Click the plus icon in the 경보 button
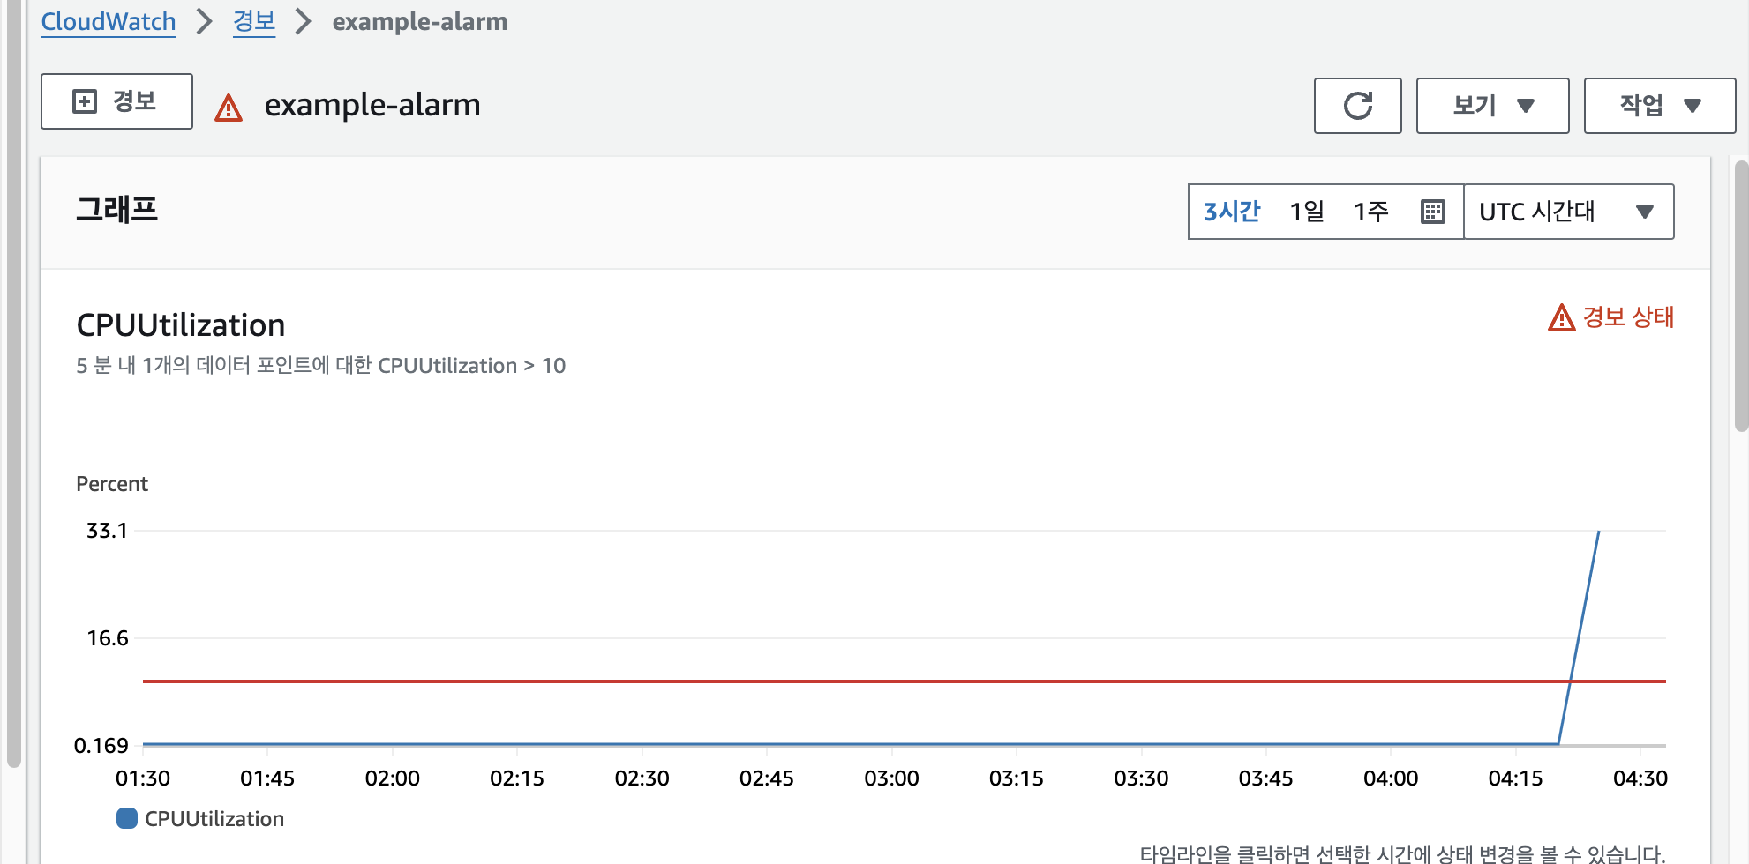Image resolution: width=1749 pixels, height=864 pixels. [x=85, y=101]
